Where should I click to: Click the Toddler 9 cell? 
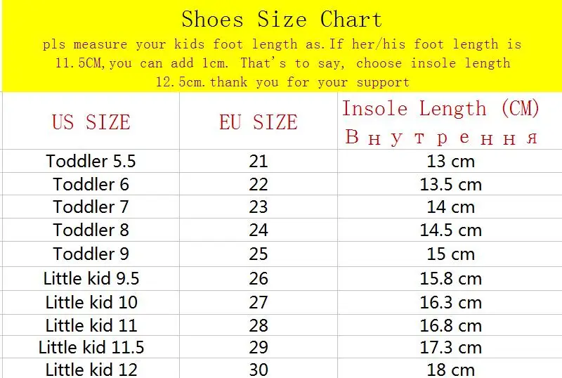(x=91, y=254)
